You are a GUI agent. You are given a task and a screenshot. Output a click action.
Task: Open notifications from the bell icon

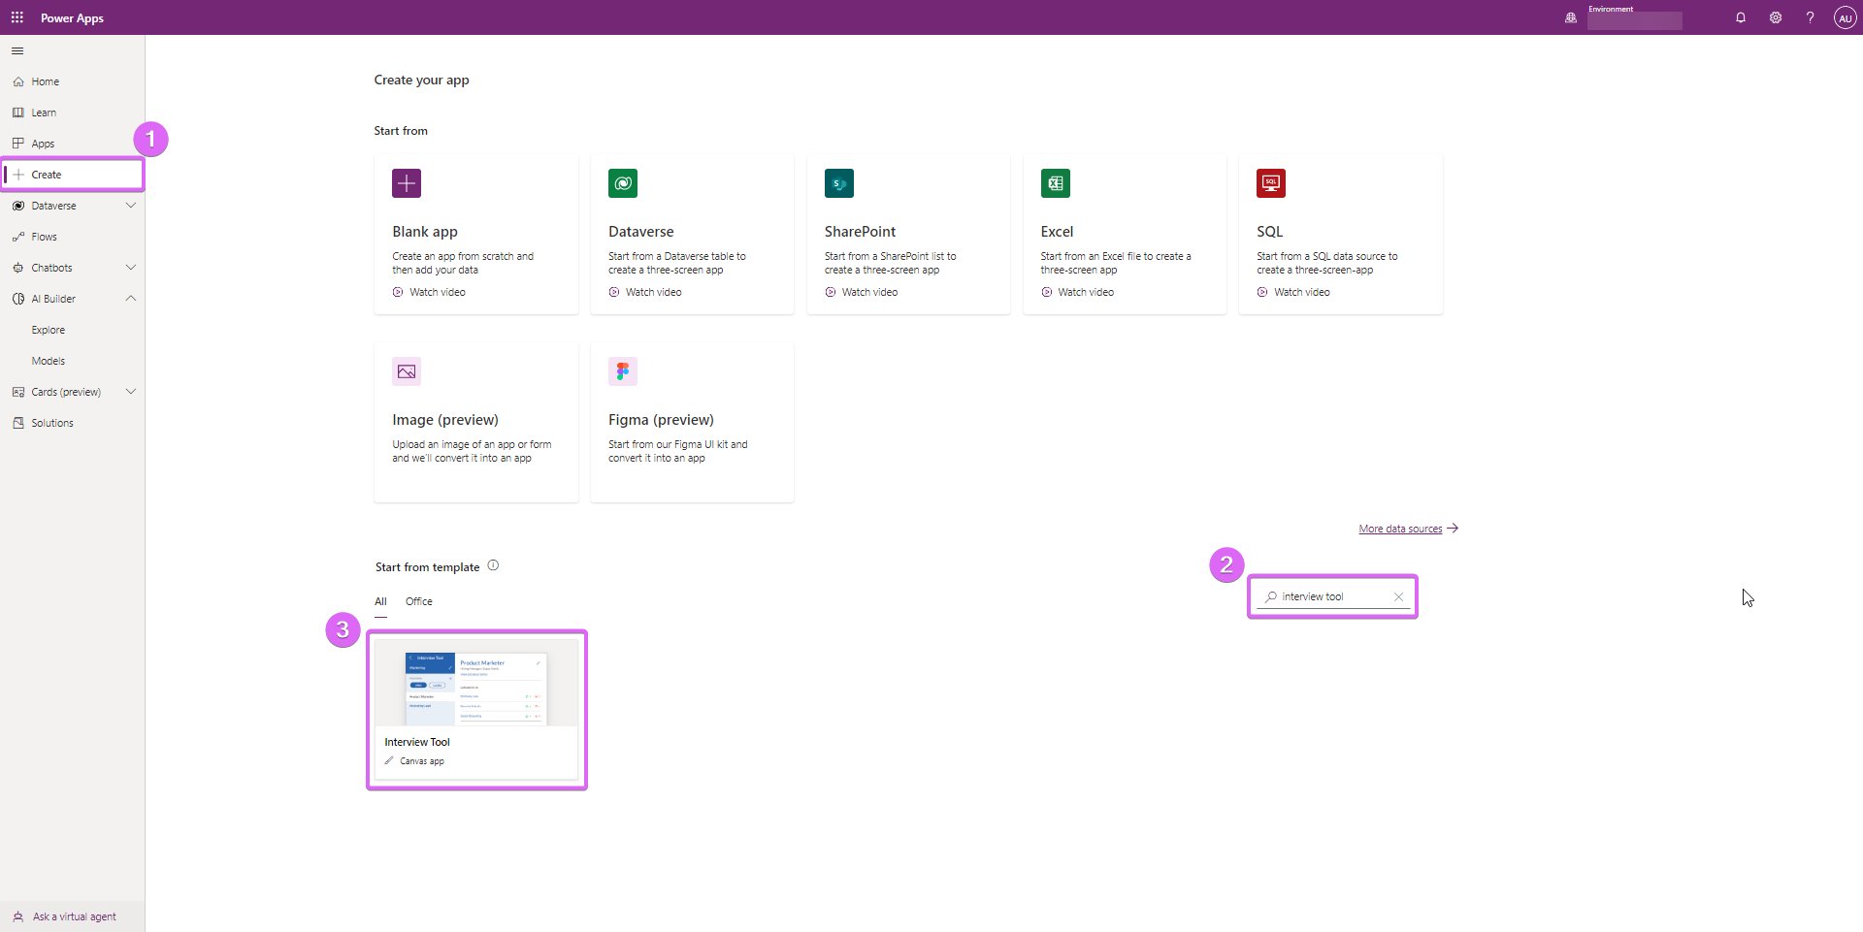(1740, 17)
